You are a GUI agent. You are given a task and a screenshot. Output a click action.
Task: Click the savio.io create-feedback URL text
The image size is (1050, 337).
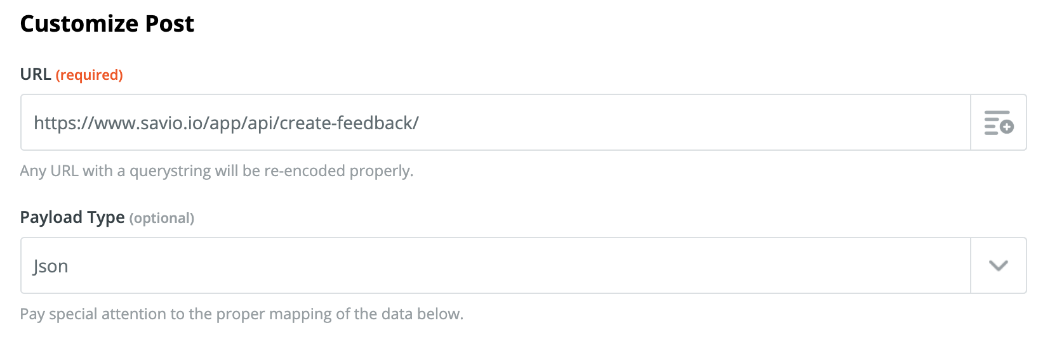[226, 123]
